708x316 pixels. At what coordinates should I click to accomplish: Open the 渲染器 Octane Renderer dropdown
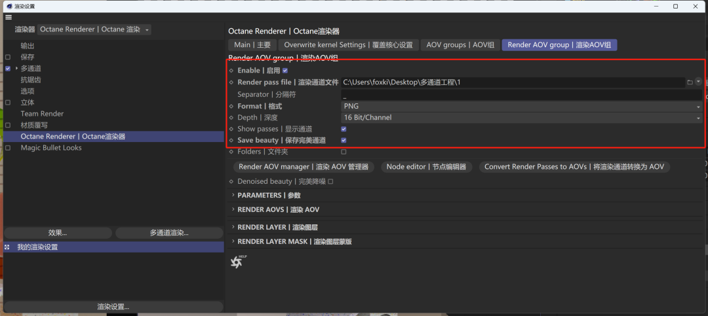coord(94,29)
